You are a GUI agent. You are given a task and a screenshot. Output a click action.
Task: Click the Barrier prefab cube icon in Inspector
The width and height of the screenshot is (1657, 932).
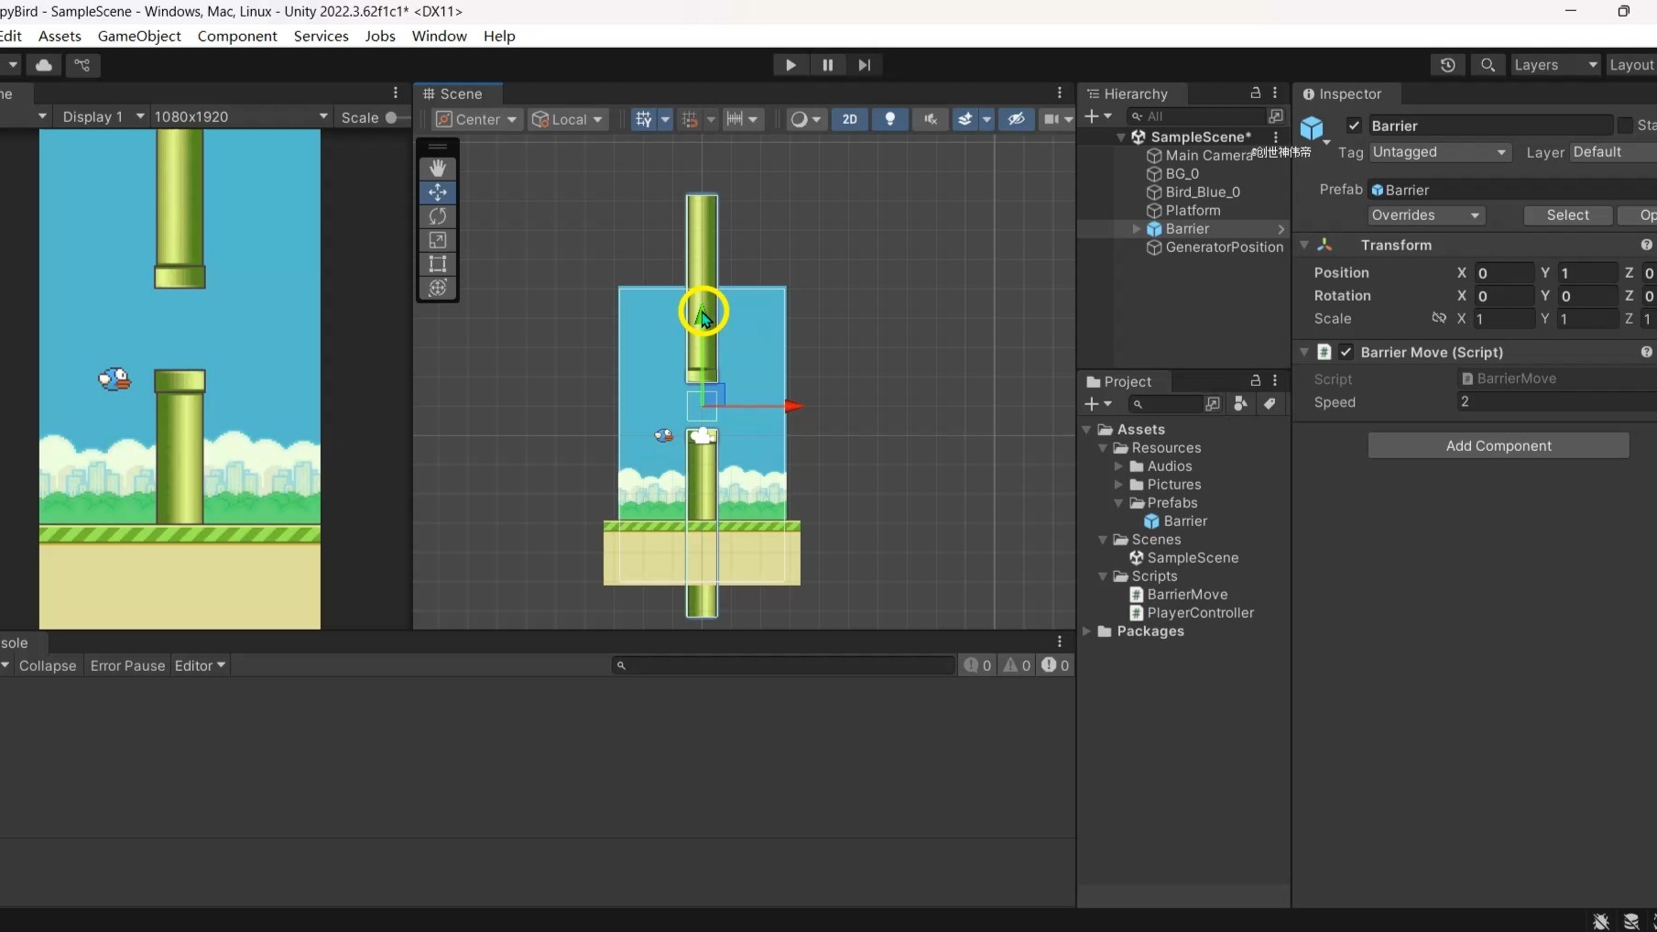tap(1313, 127)
